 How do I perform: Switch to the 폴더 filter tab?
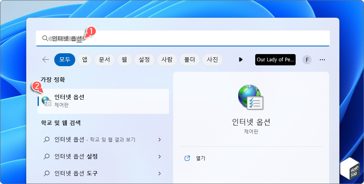tap(190, 60)
